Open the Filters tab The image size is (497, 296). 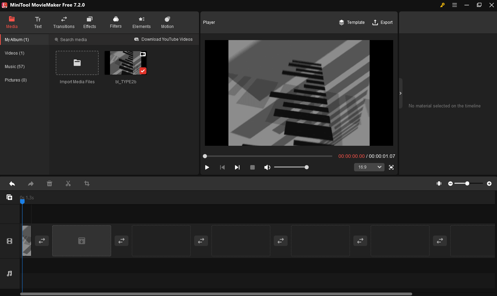tap(116, 22)
